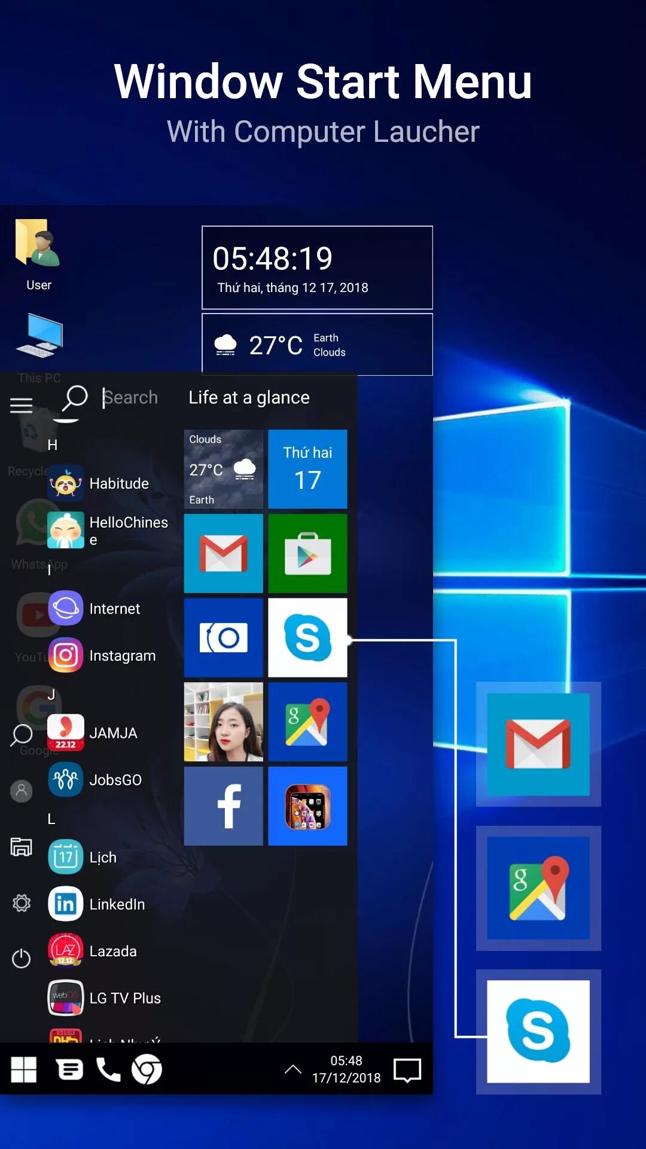Launch LinkedIn from app list
This screenshot has height=1149, width=646.
click(x=97, y=904)
